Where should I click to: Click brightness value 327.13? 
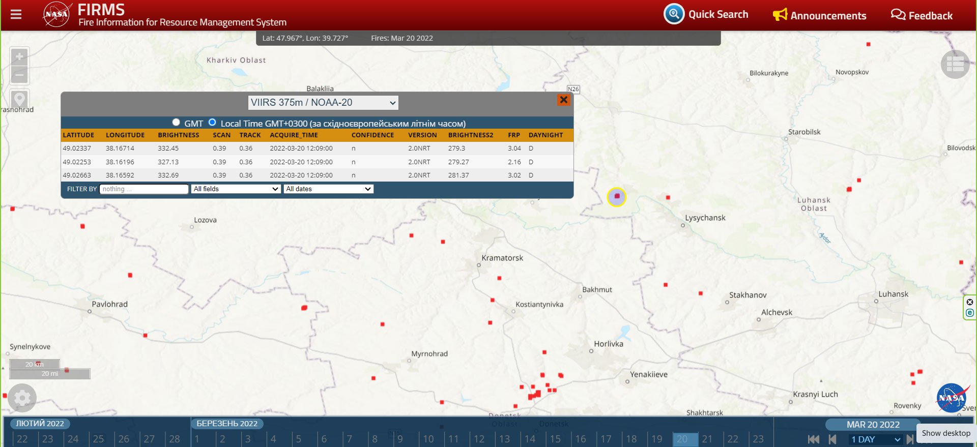coord(168,162)
